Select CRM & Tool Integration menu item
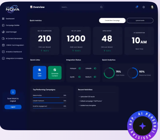This screenshot has width=160, height=140. 15,45
